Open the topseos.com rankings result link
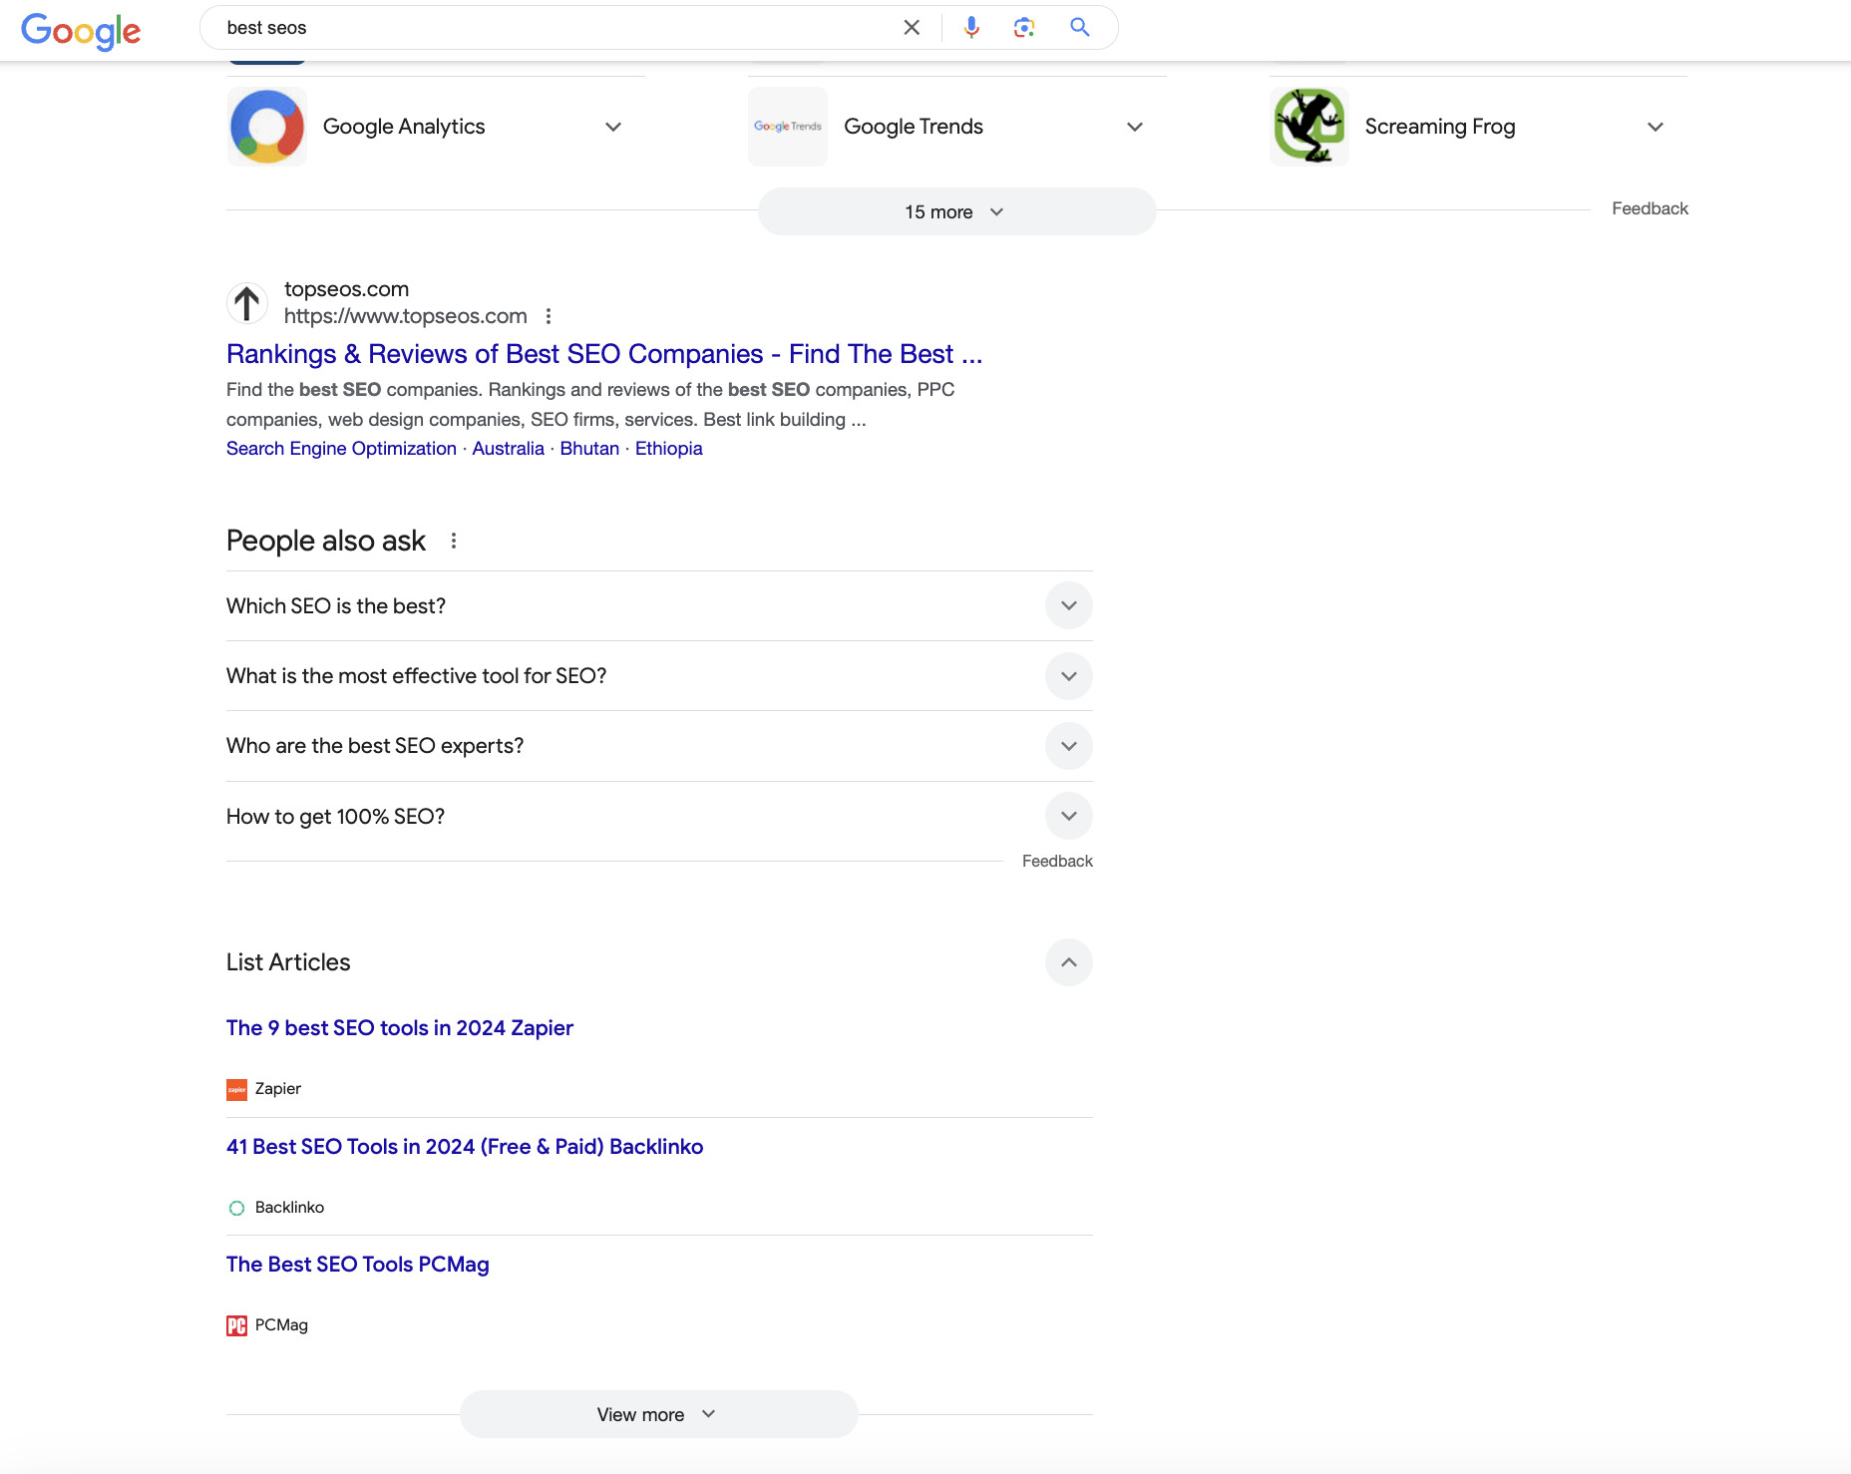 coord(602,354)
